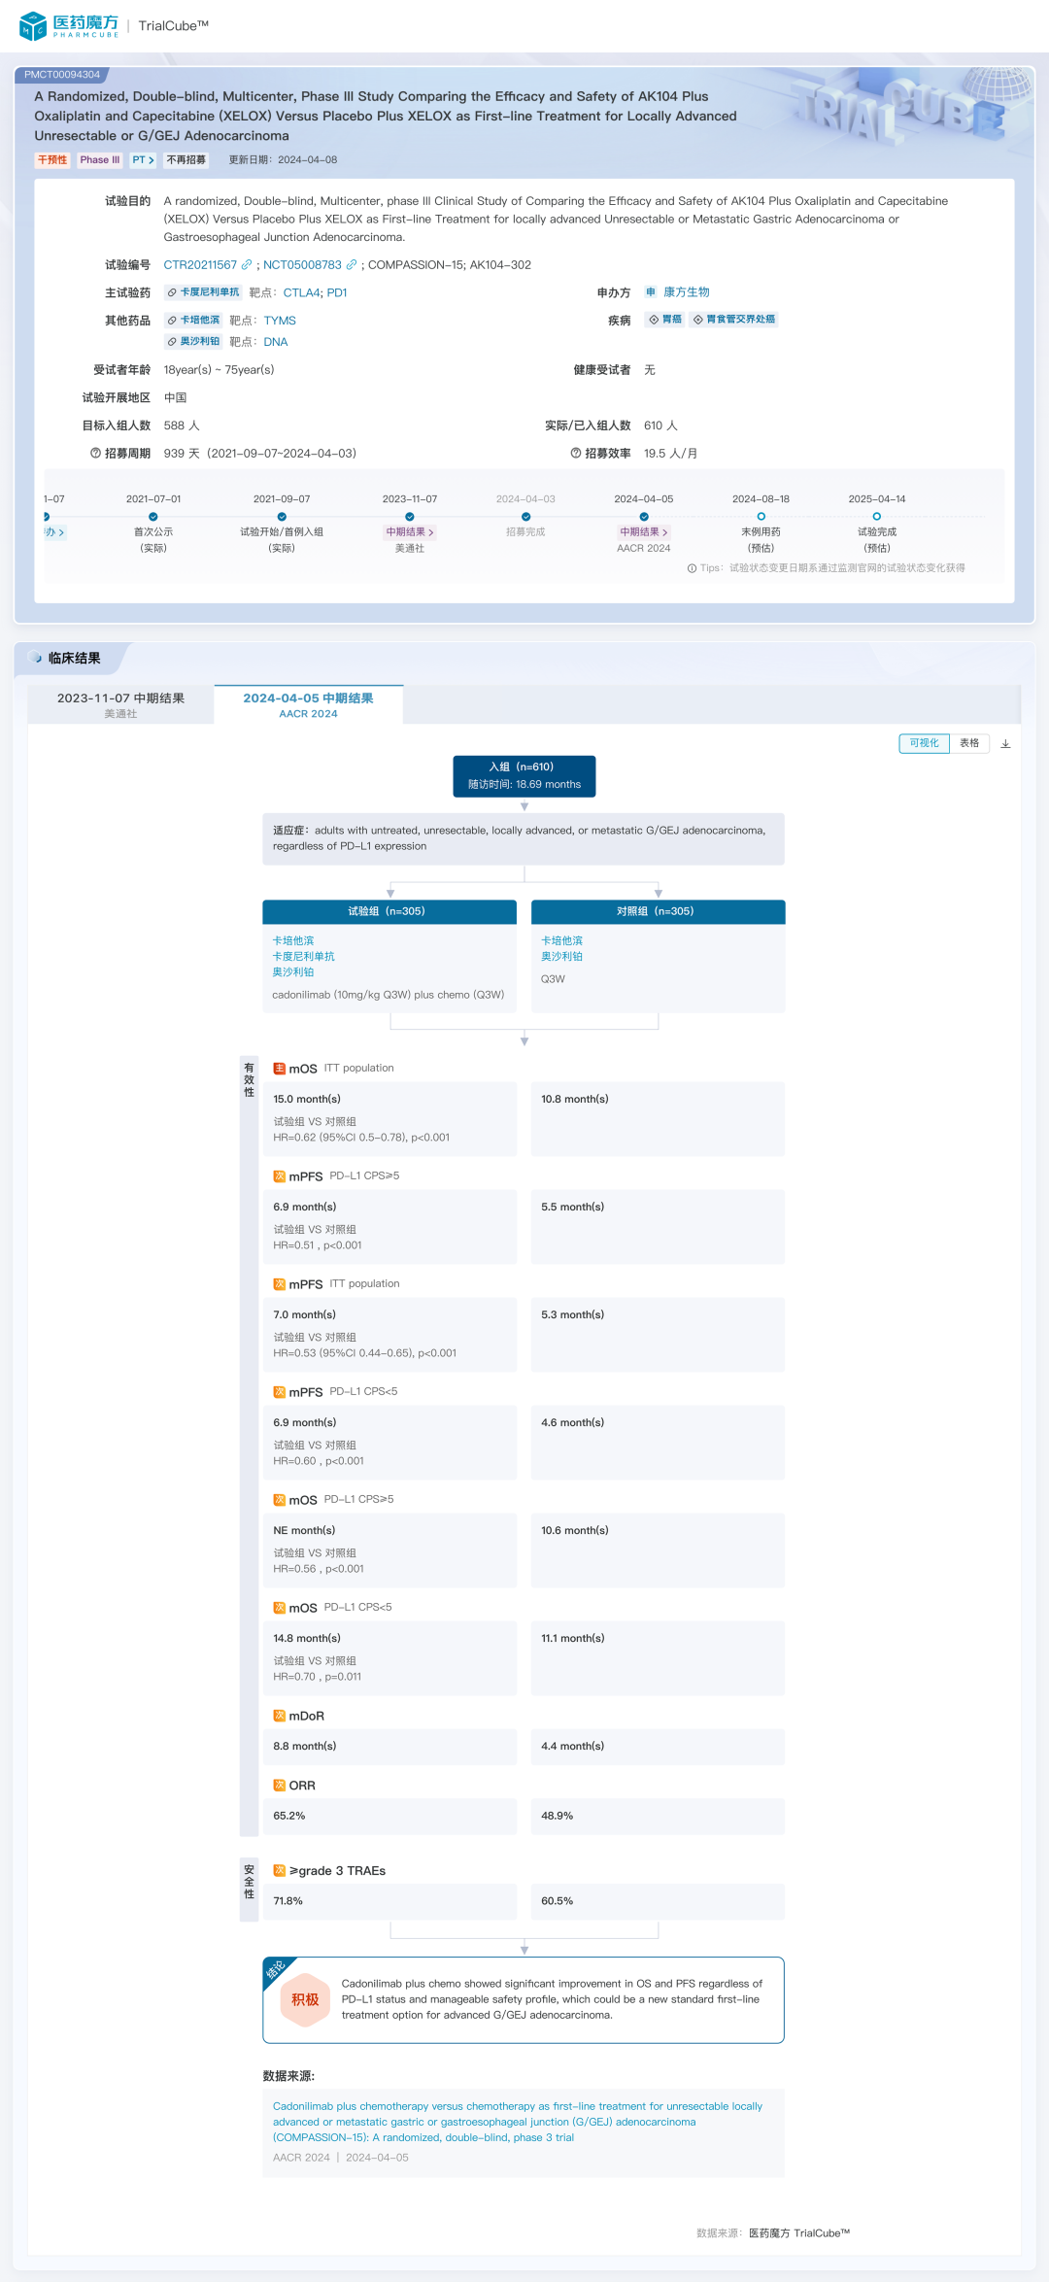1049x2282 pixels.
Task: Click help icon beside 招募周期
Action: pyautogui.click(x=95, y=454)
